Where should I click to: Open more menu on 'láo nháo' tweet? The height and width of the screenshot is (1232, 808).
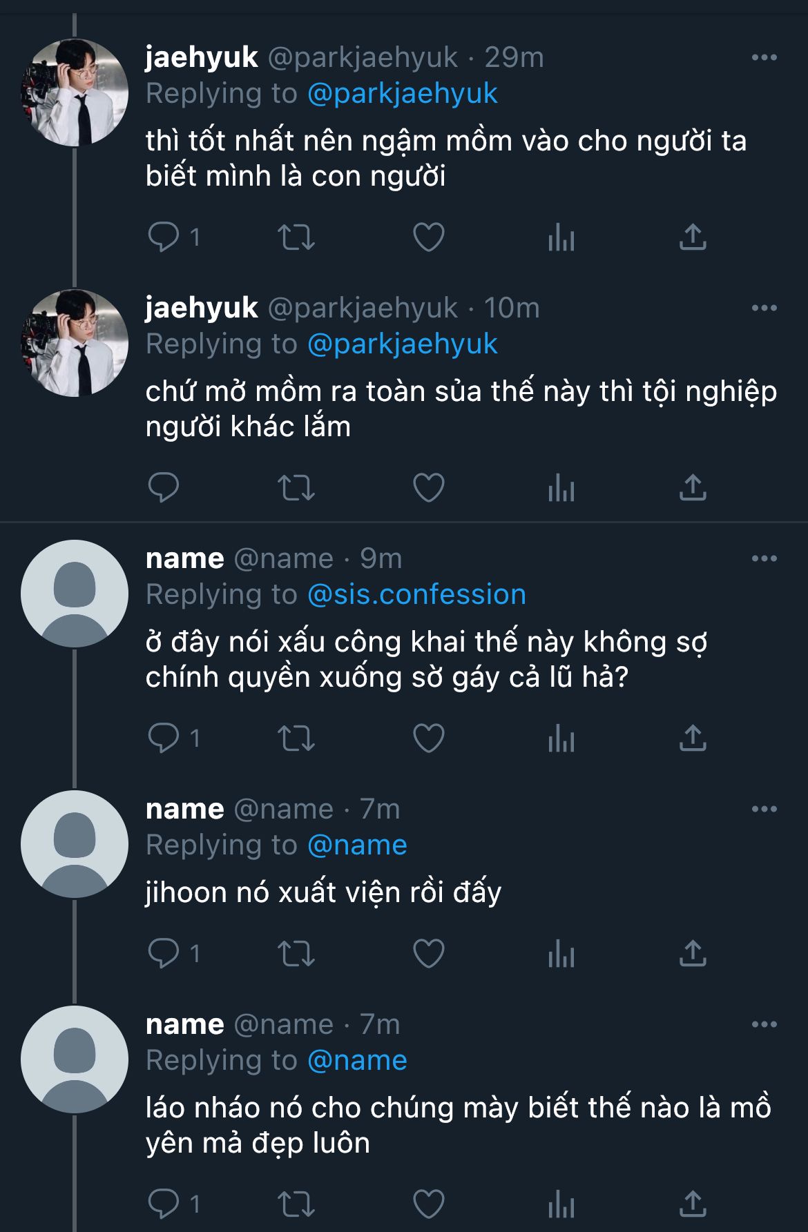[x=764, y=1024]
